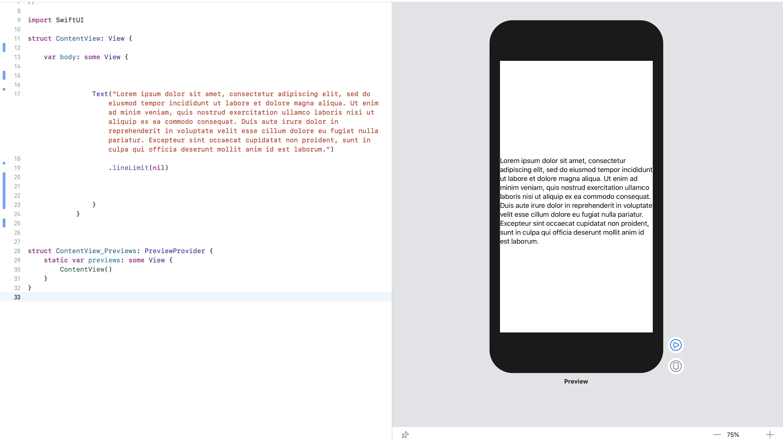Viewport: 783px width, 440px height.
Task: Click the blue dot marker above line 17
Action: (4, 89)
